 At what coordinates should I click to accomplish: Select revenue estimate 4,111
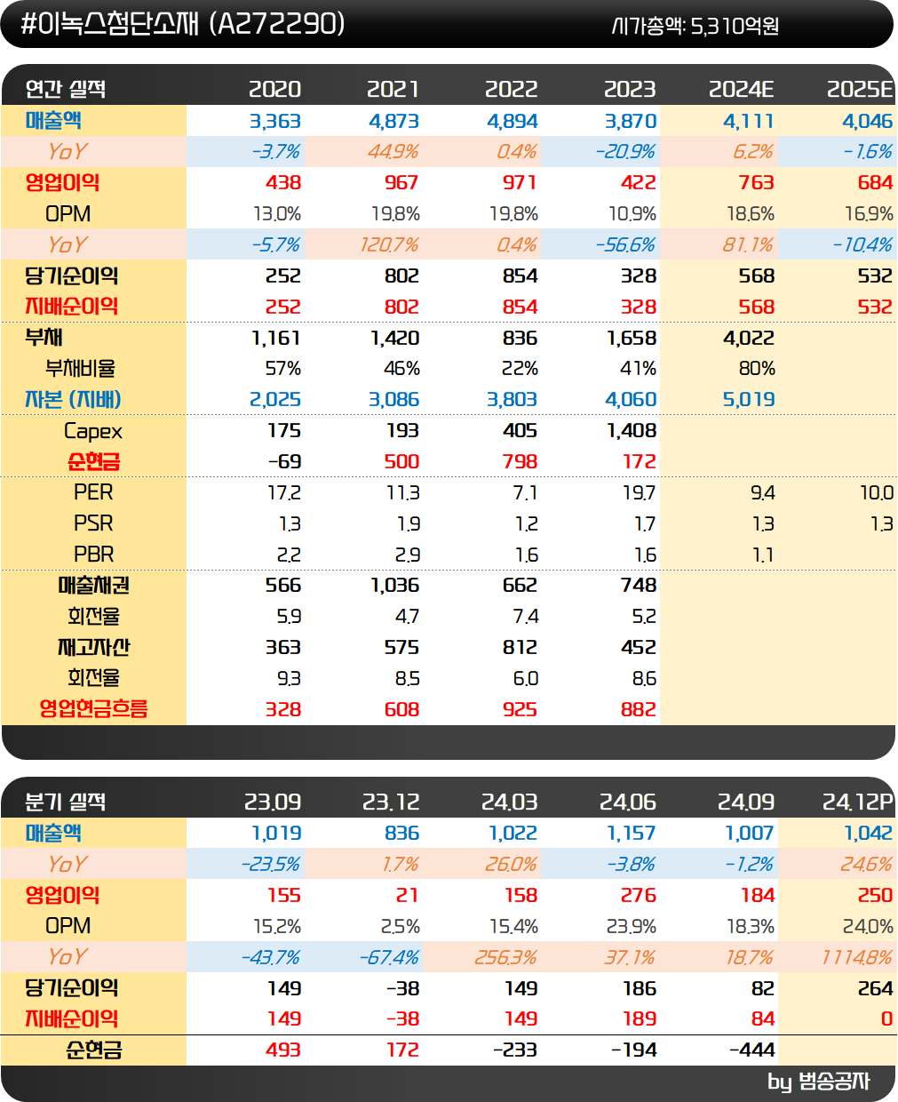(x=749, y=121)
